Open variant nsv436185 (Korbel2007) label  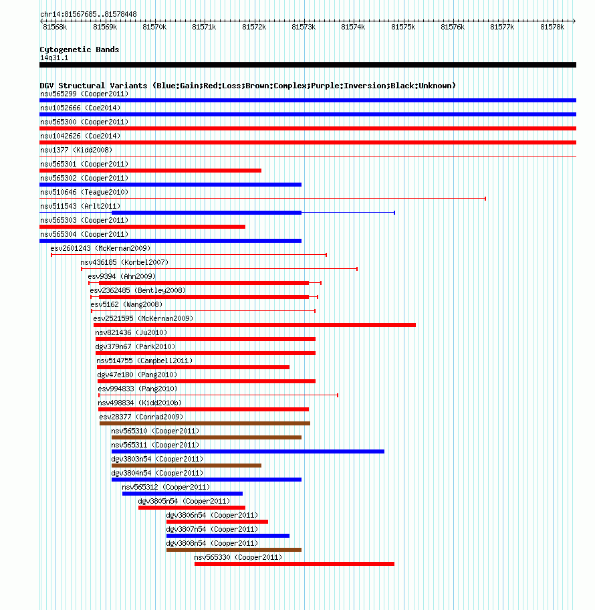124,262
